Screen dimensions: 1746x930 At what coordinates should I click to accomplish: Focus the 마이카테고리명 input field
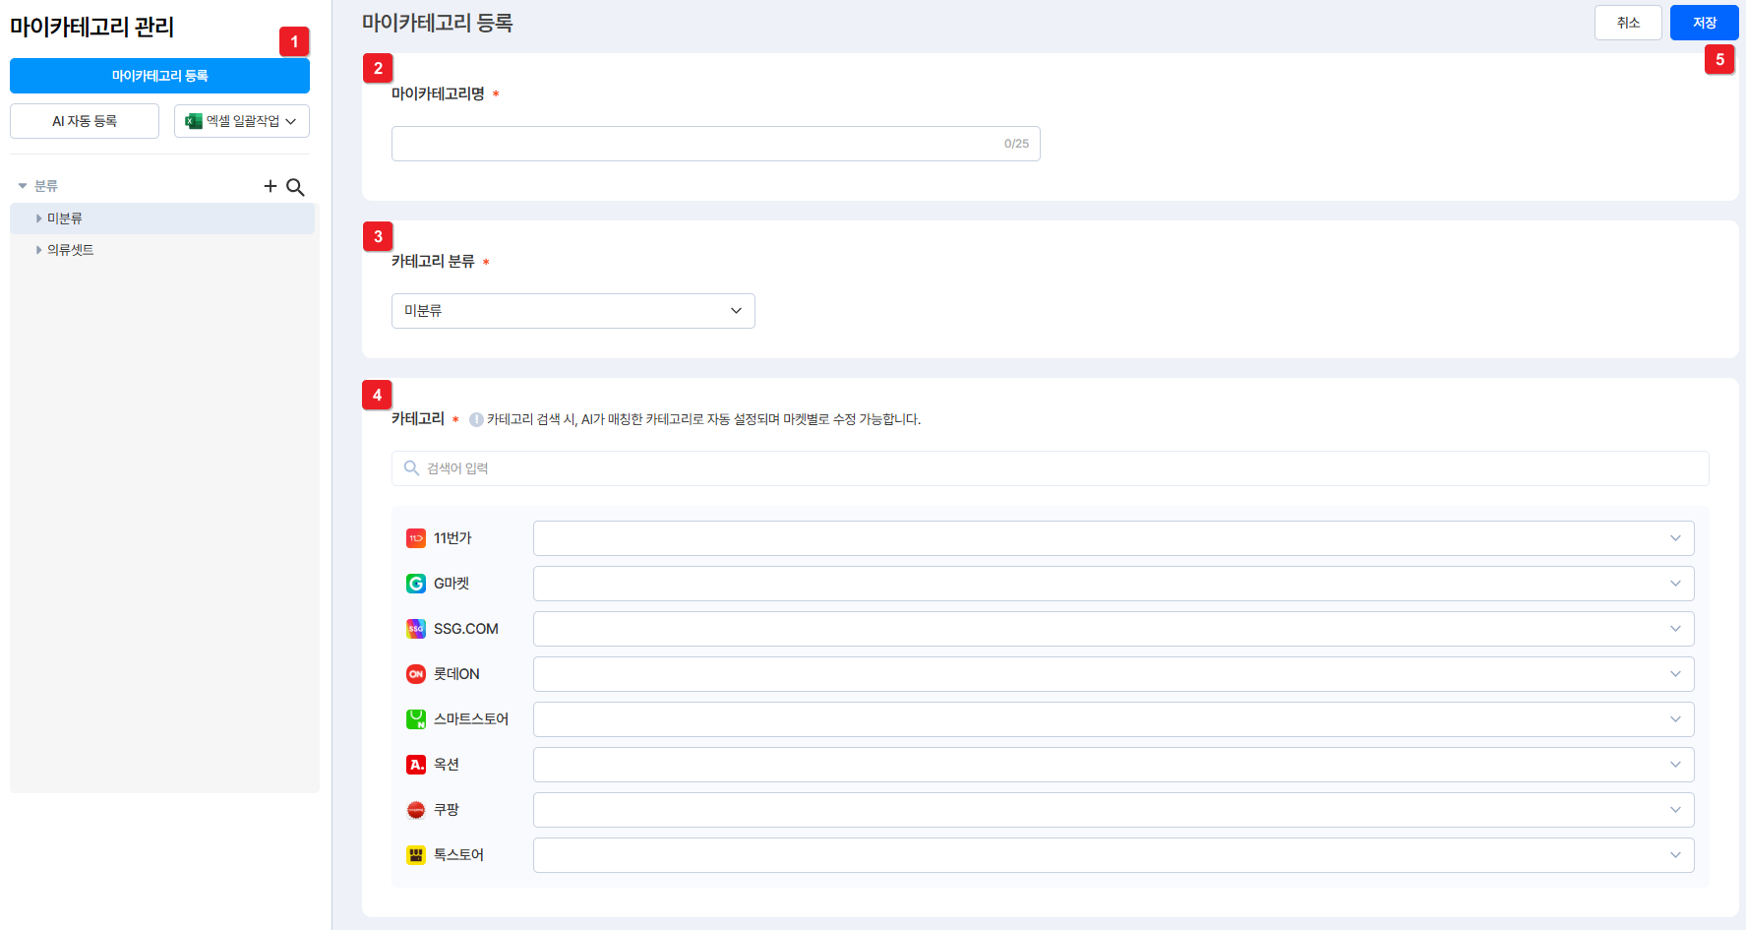coord(716,144)
